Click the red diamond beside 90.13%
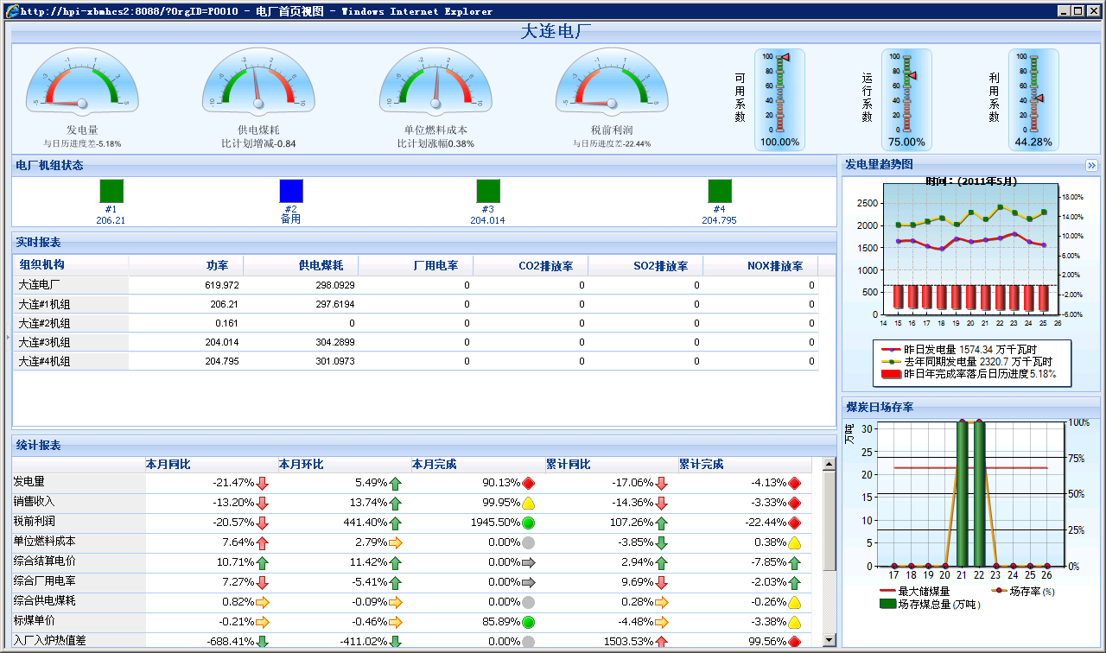 tap(529, 483)
